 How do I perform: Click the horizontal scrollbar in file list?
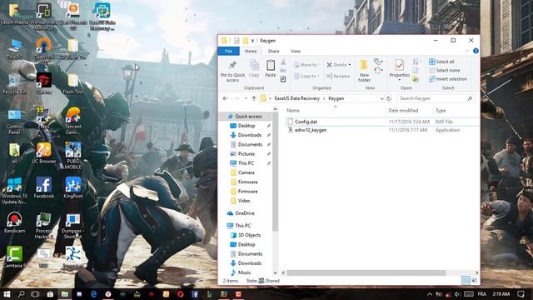click(x=366, y=272)
